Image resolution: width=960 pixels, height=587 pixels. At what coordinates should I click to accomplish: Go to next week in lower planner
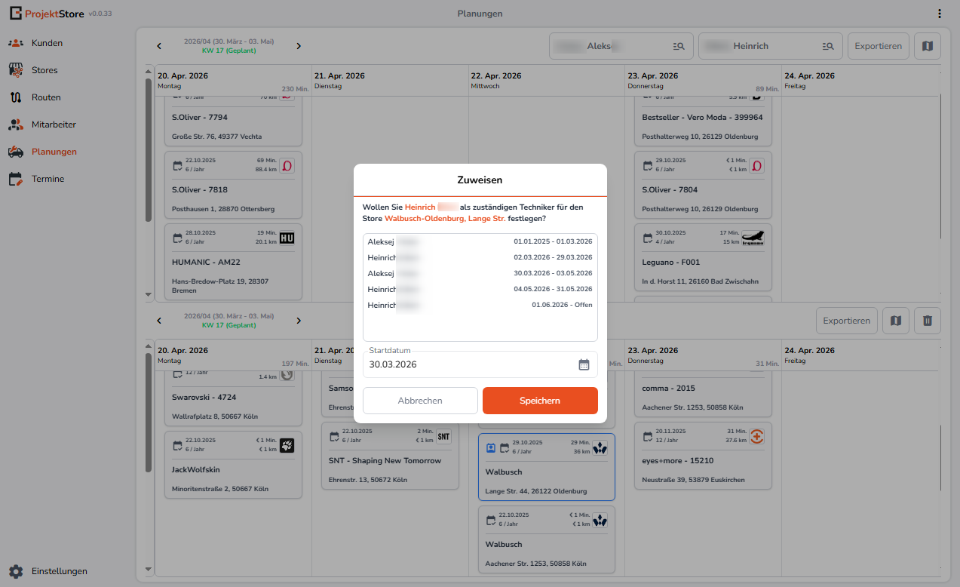coord(299,321)
